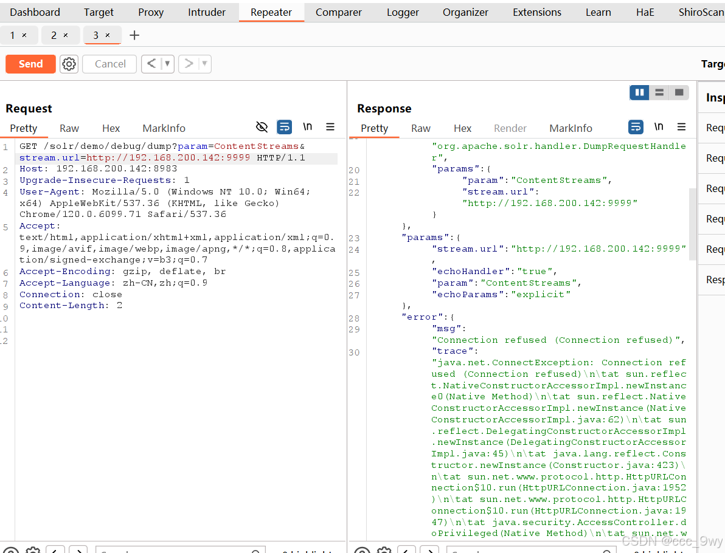
Task: Toggle line wrap in Request pane
Action: tap(285, 126)
